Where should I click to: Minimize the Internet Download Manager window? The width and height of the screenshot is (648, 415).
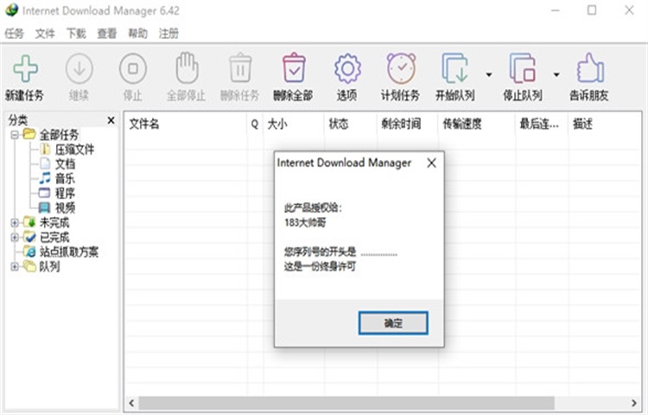click(556, 10)
